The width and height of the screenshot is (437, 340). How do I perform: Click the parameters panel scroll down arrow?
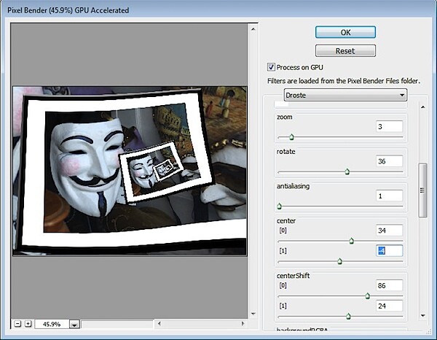click(x=422, y=315)
